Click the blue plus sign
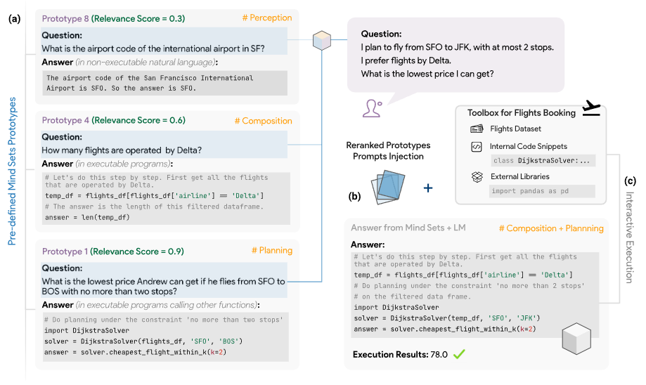The height and width of the screenshot is (385, 646). tap(428, 188)
